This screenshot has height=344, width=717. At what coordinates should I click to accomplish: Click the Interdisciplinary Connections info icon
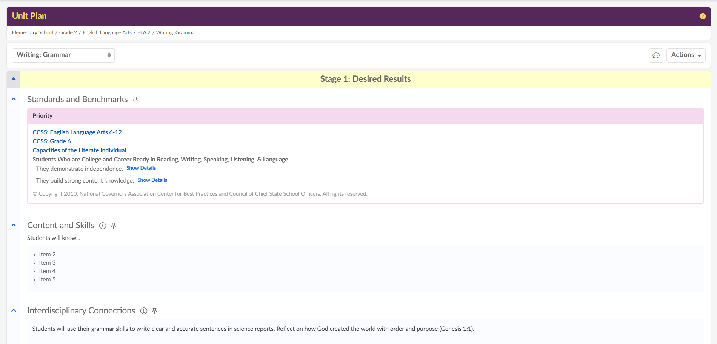pos(144,311)
